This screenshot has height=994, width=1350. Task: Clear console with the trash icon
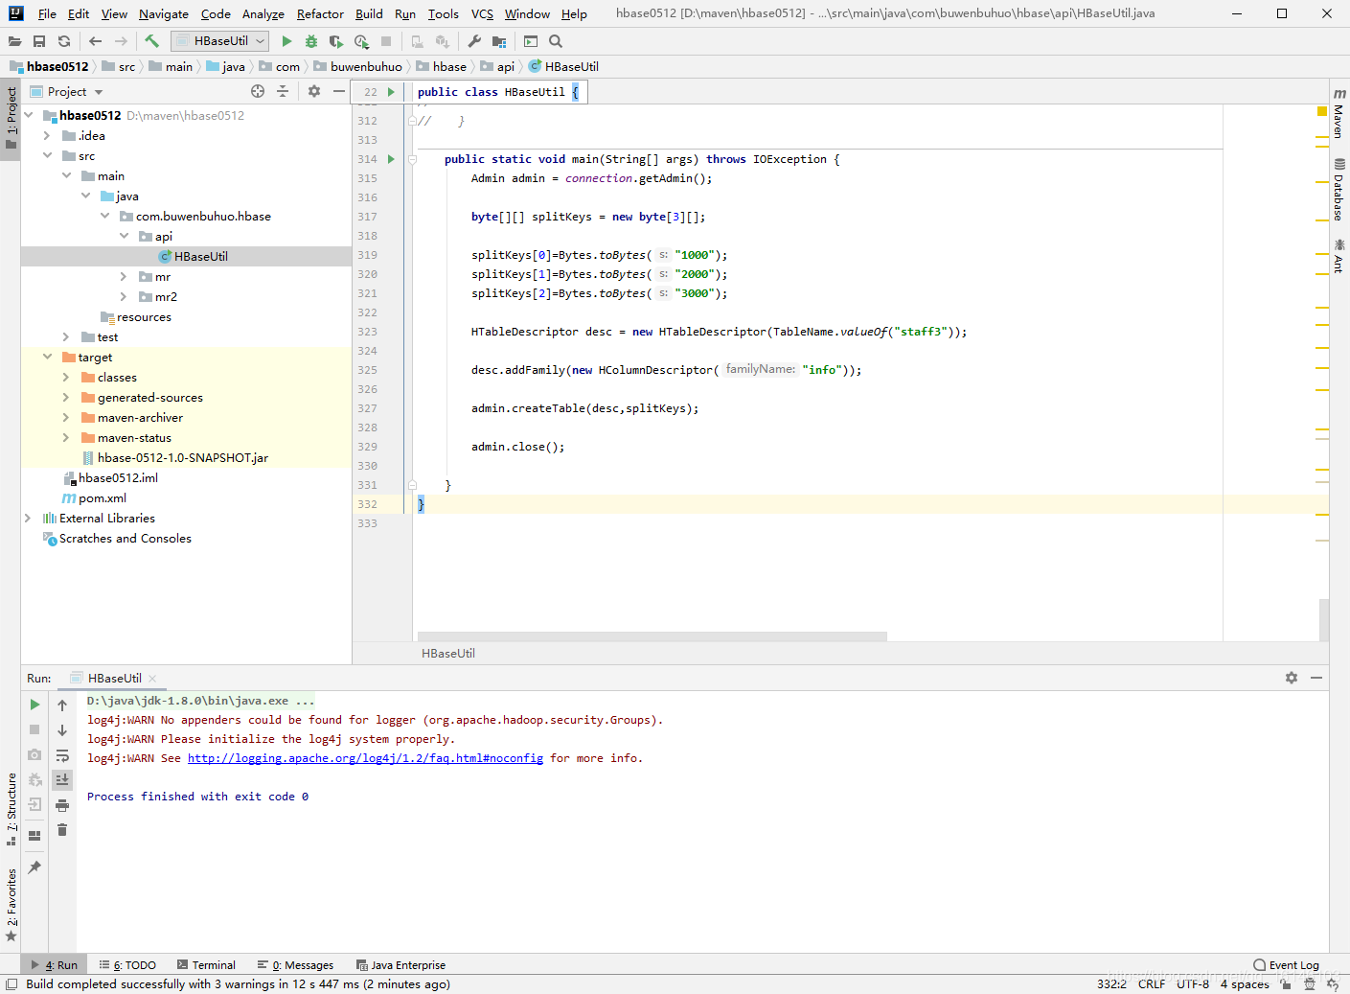(62, 830)
